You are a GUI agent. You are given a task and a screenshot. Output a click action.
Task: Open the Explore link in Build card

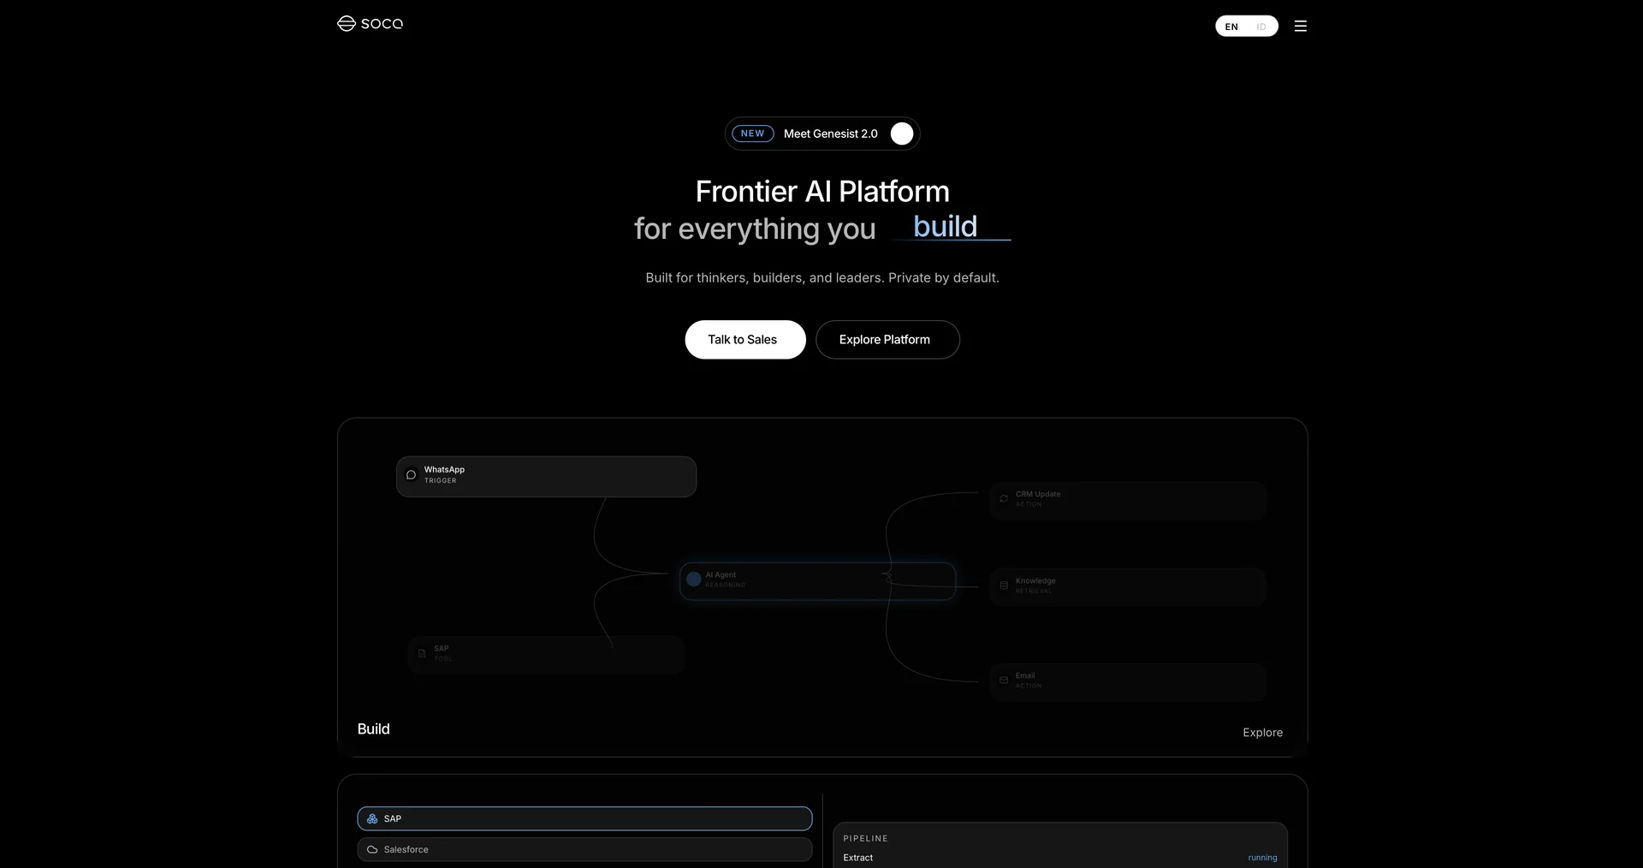[1262, 733]
